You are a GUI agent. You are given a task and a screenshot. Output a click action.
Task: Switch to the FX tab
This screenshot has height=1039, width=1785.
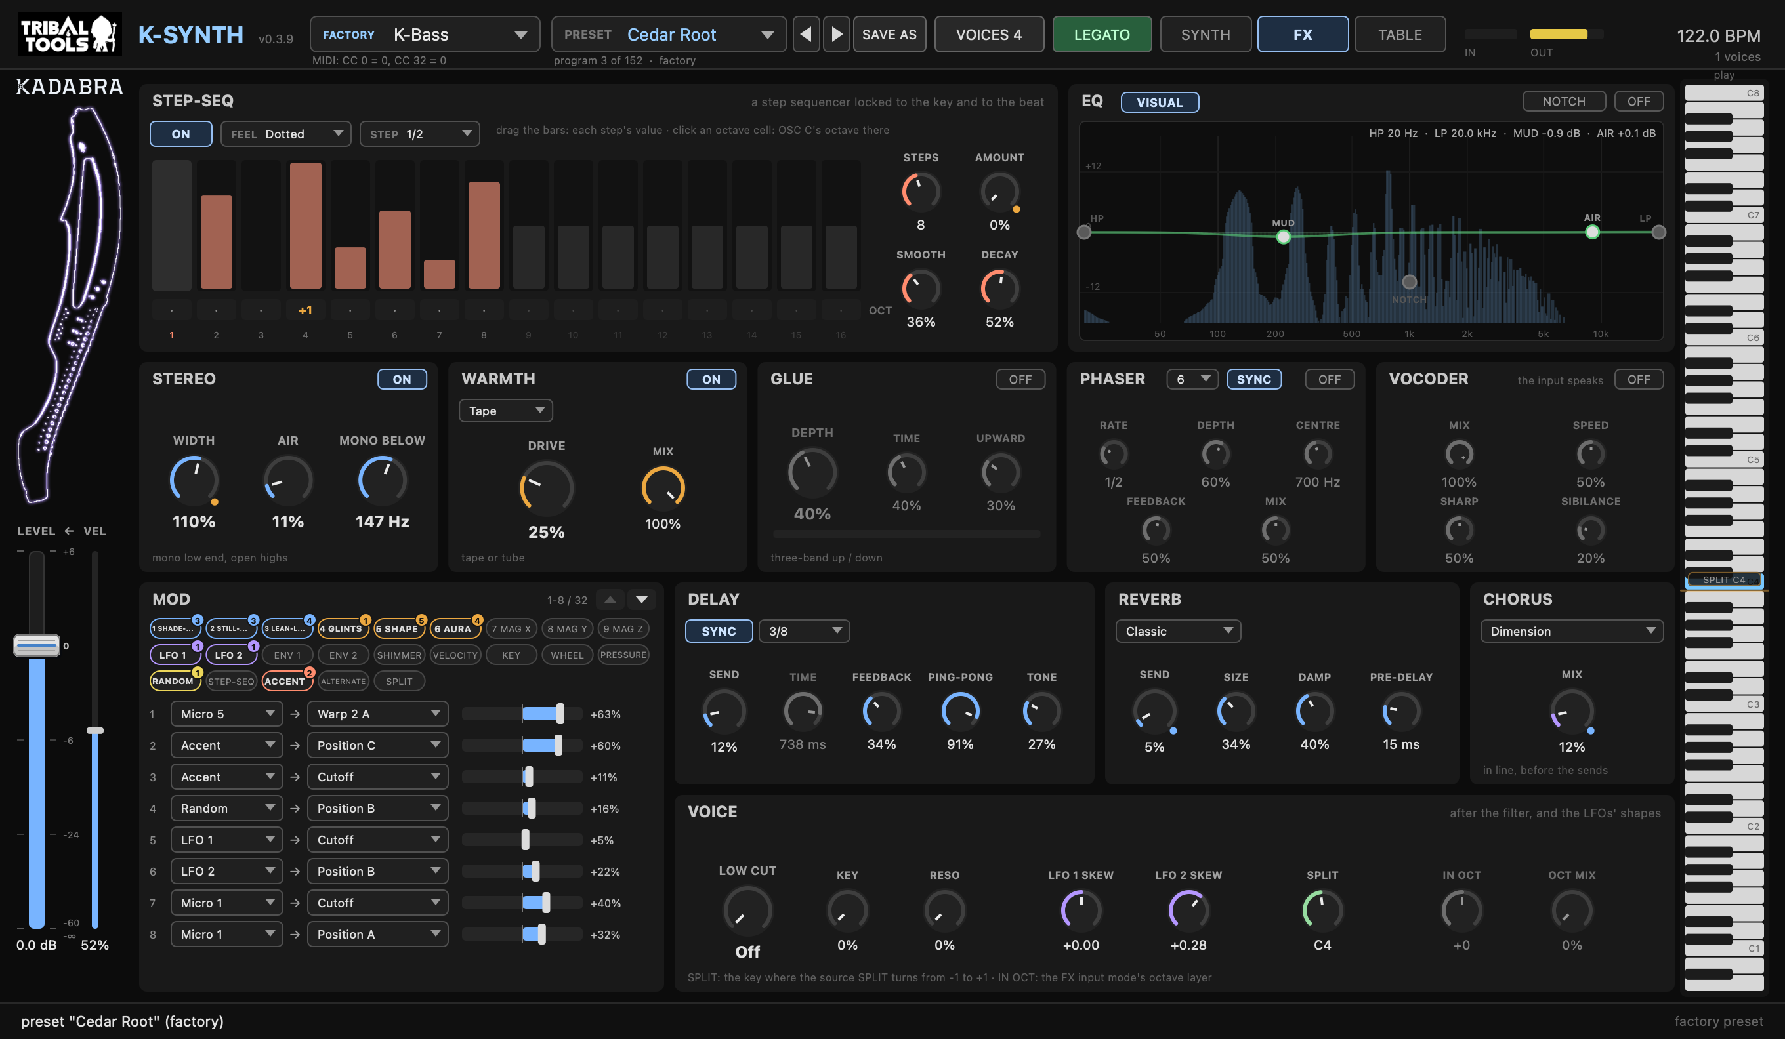(x=1302, y=34)
